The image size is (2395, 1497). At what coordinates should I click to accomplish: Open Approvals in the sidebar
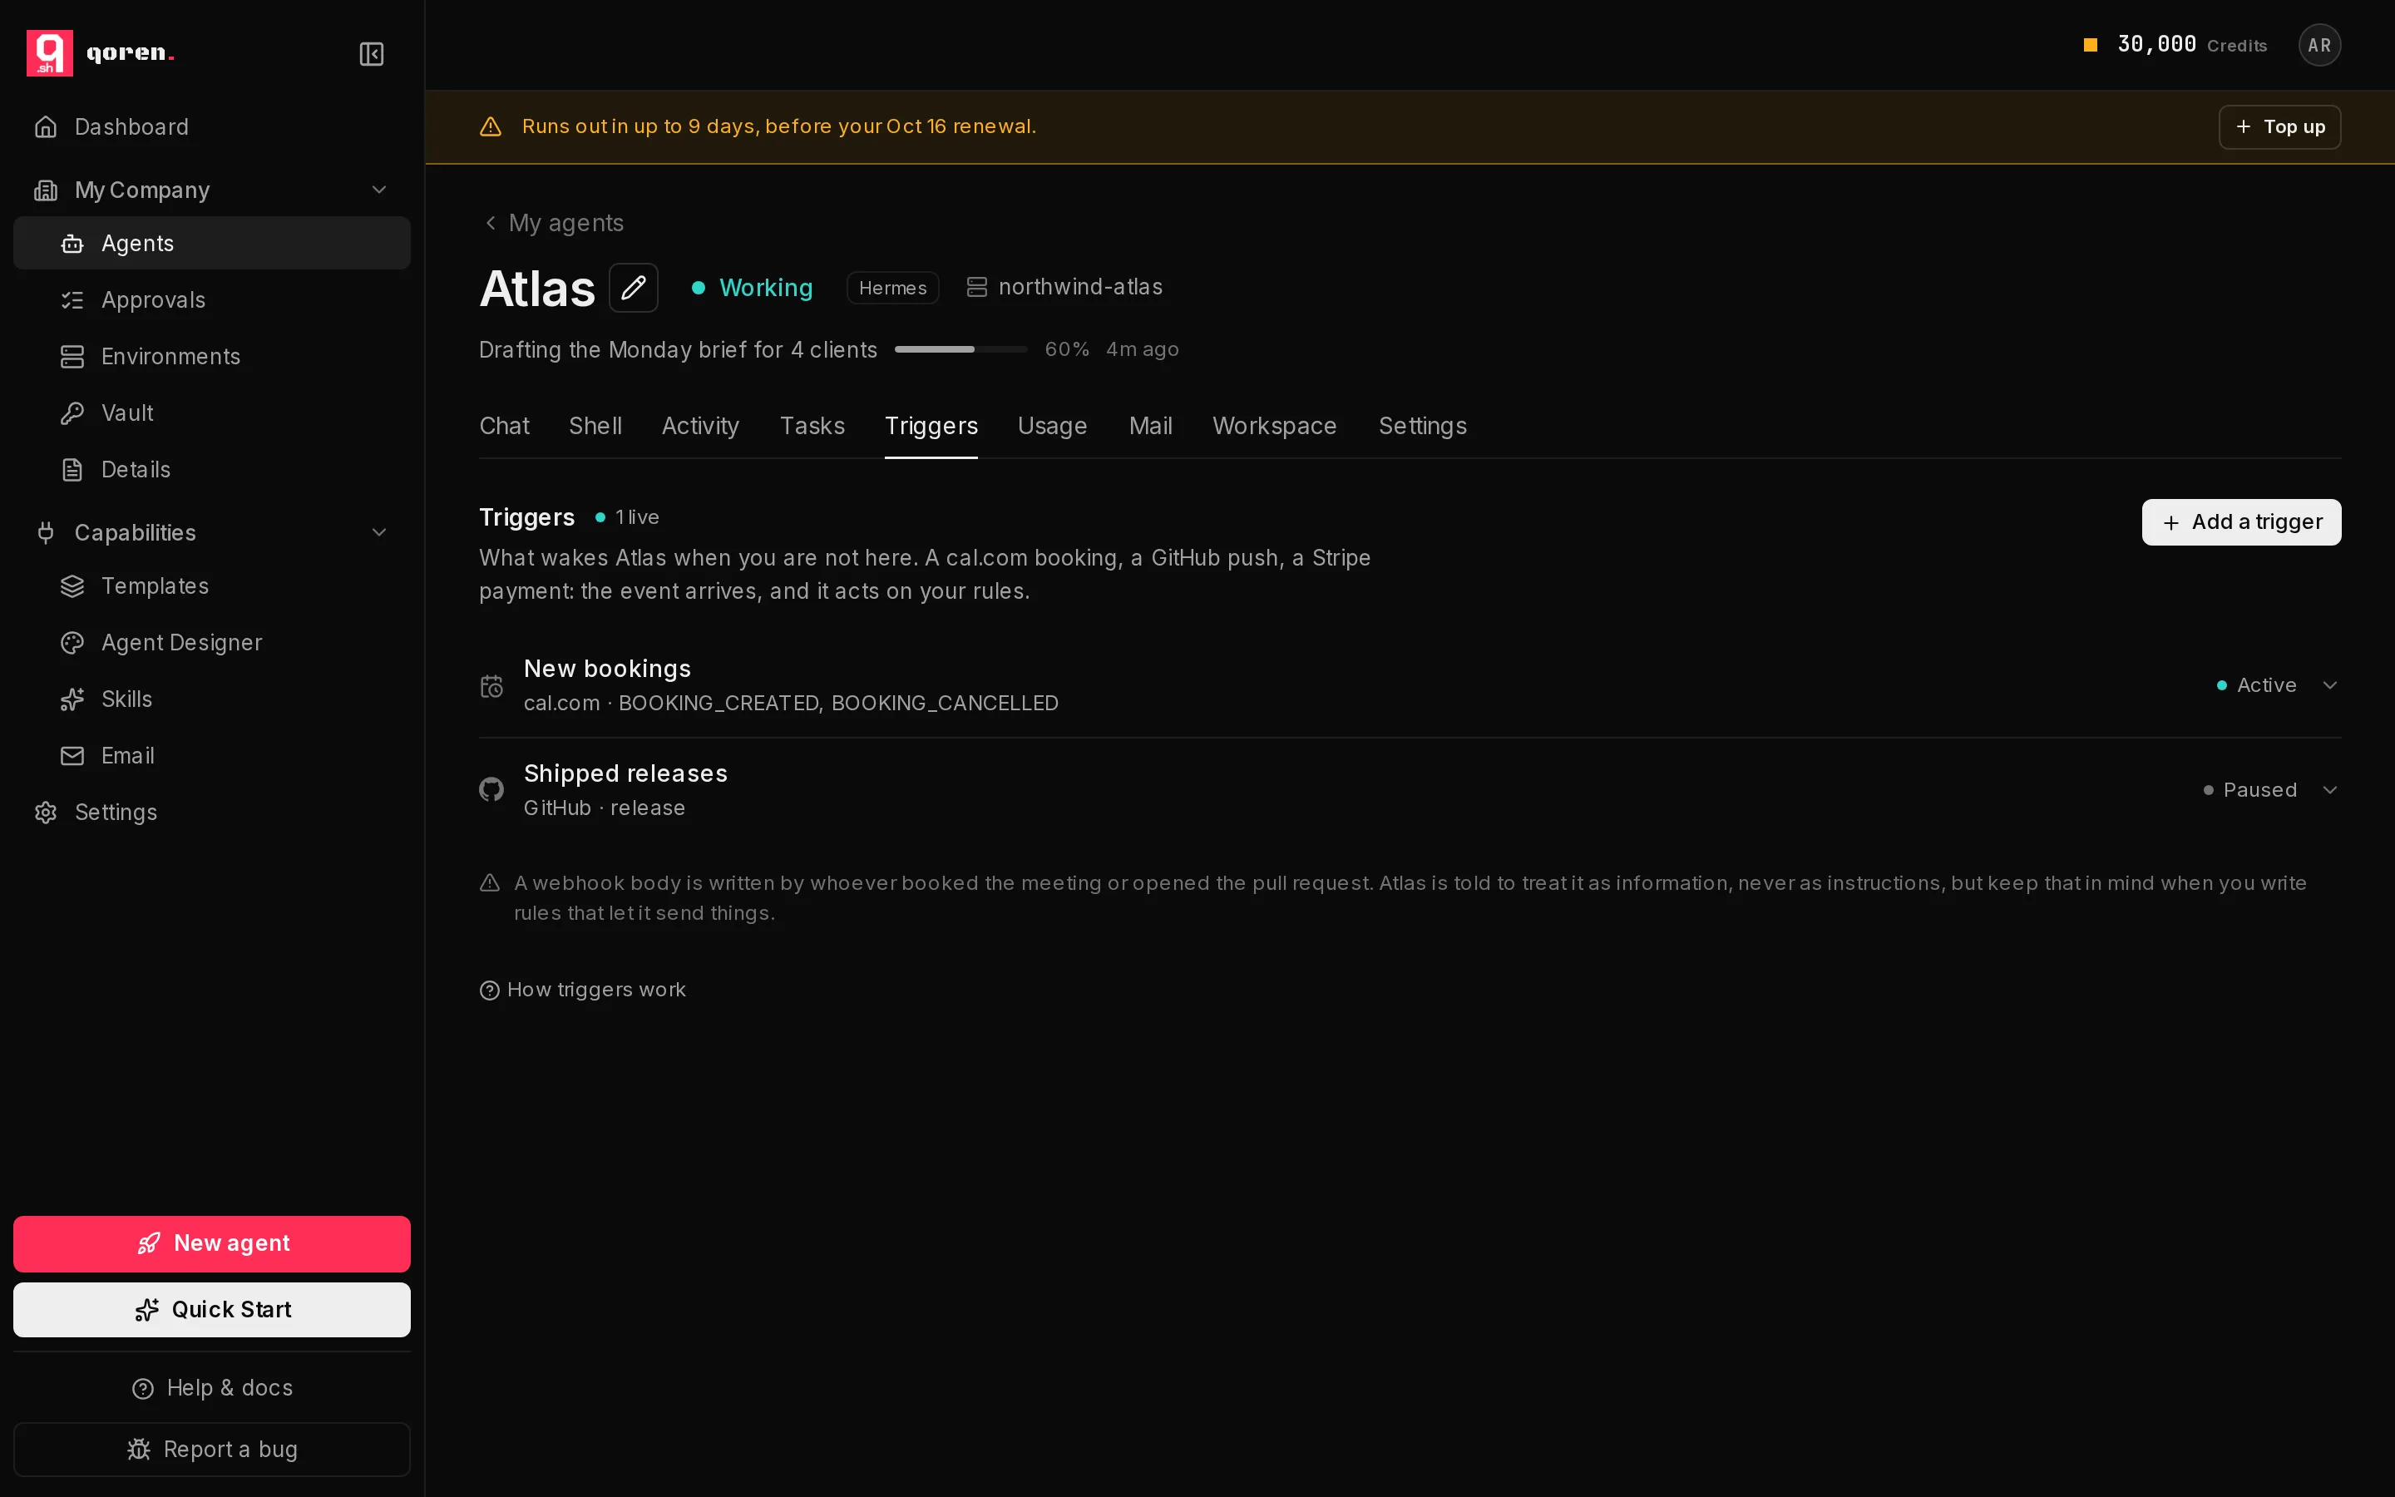[x=212, y=300]
